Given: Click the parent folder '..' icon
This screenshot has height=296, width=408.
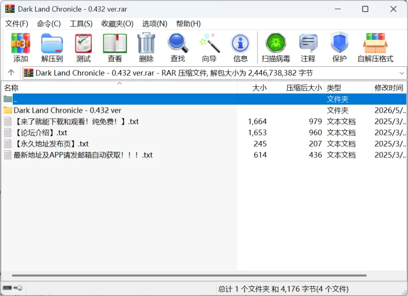Looking at the screenshot, I should (8, 99).
